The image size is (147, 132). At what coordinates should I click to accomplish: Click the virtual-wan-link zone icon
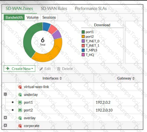click(x=20, y=87)
